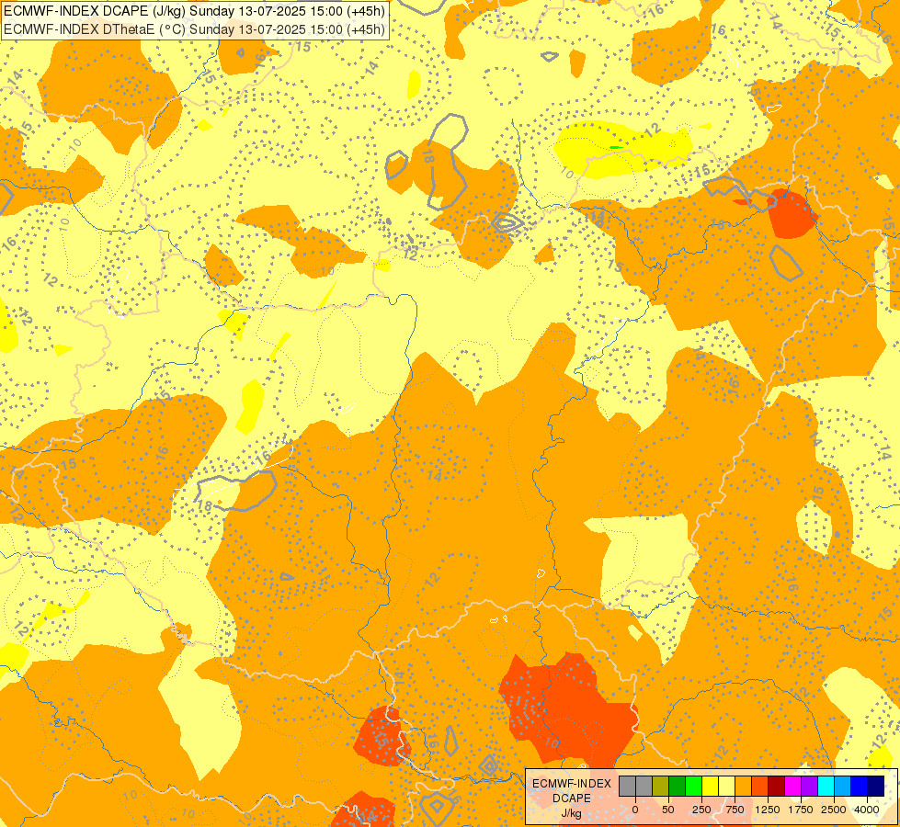Choose the red-orange legend swatch
Screen dimensions: 900x827
(760, 787)
